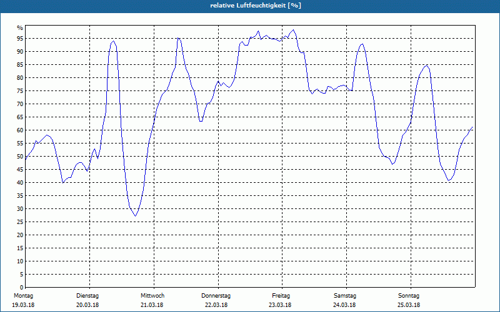The height and width of the screenshot is (312, 500).
Task: Click the highest humidity peak on Friday
Action: (x=293, y=30)
